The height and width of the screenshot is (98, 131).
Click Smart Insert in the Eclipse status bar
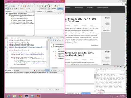[50, 90]
